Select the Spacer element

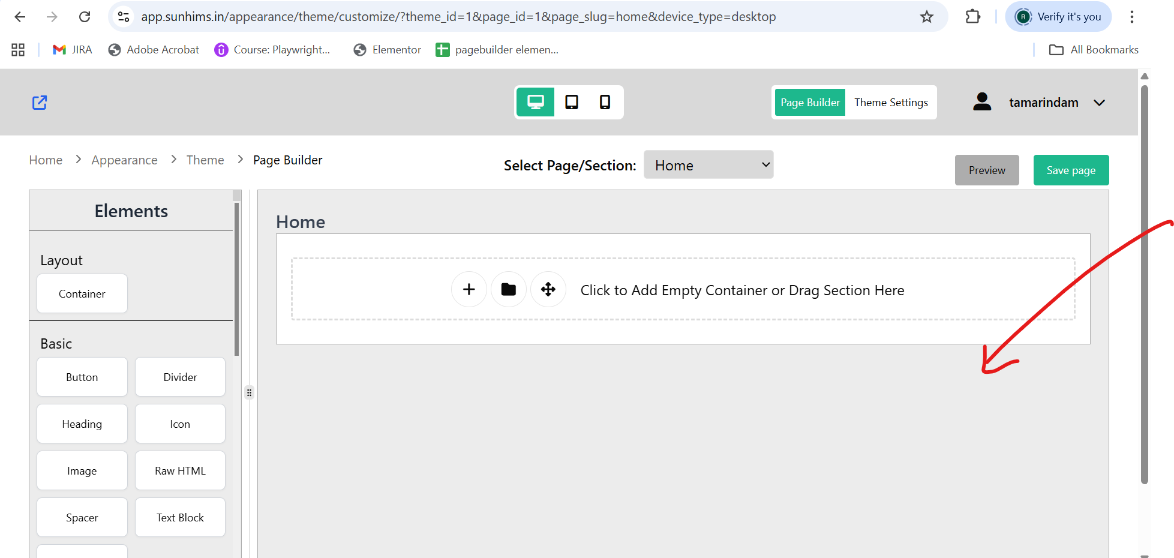point(82,517)
